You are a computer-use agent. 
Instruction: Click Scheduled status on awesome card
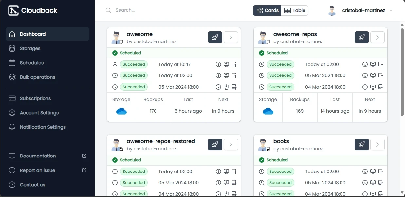pos(127,53)
